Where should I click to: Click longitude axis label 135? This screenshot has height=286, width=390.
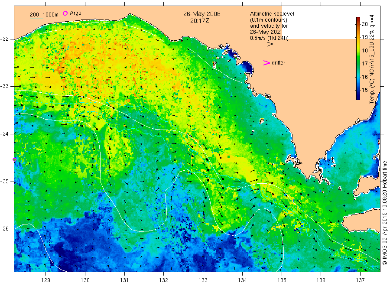click(282, 280)
